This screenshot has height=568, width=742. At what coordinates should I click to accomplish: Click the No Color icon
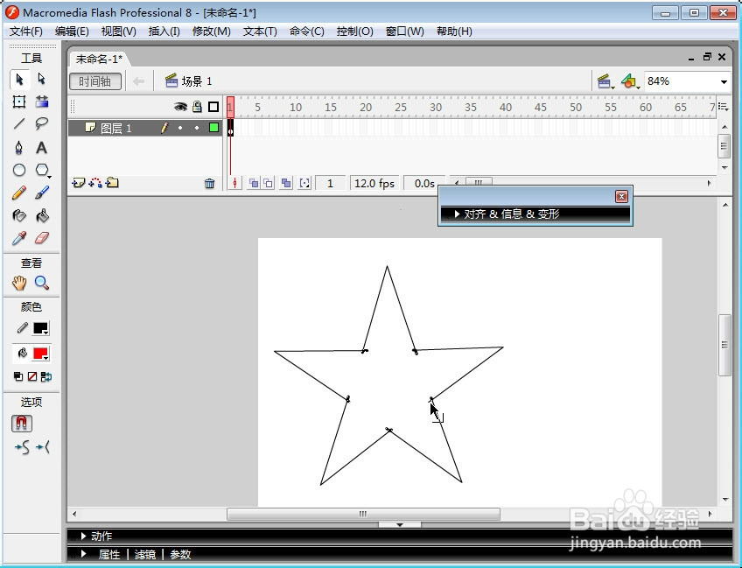[32, 377]
